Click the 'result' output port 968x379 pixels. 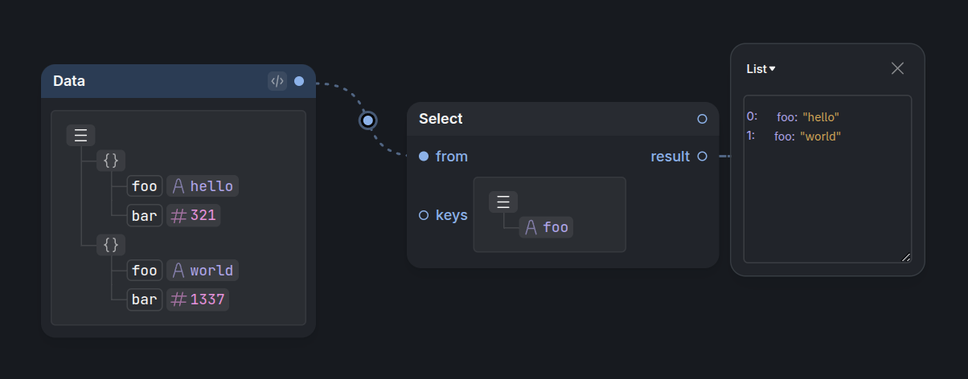pyautogui.click(x=703, y=157)
